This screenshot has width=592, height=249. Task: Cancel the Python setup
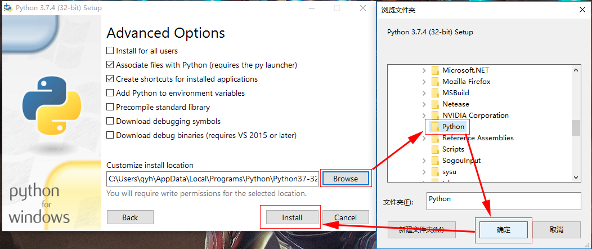point(346,217)
